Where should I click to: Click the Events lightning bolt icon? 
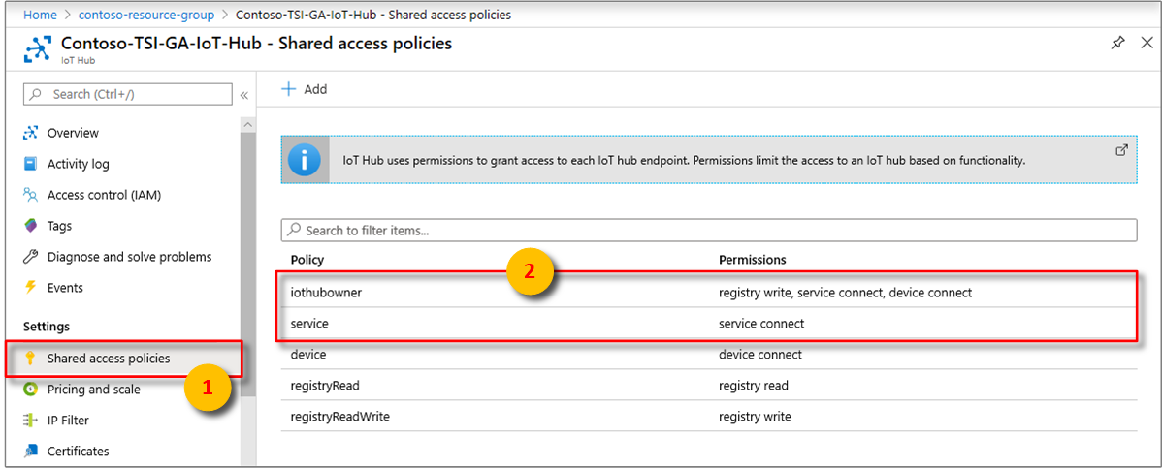pos(30,288)
